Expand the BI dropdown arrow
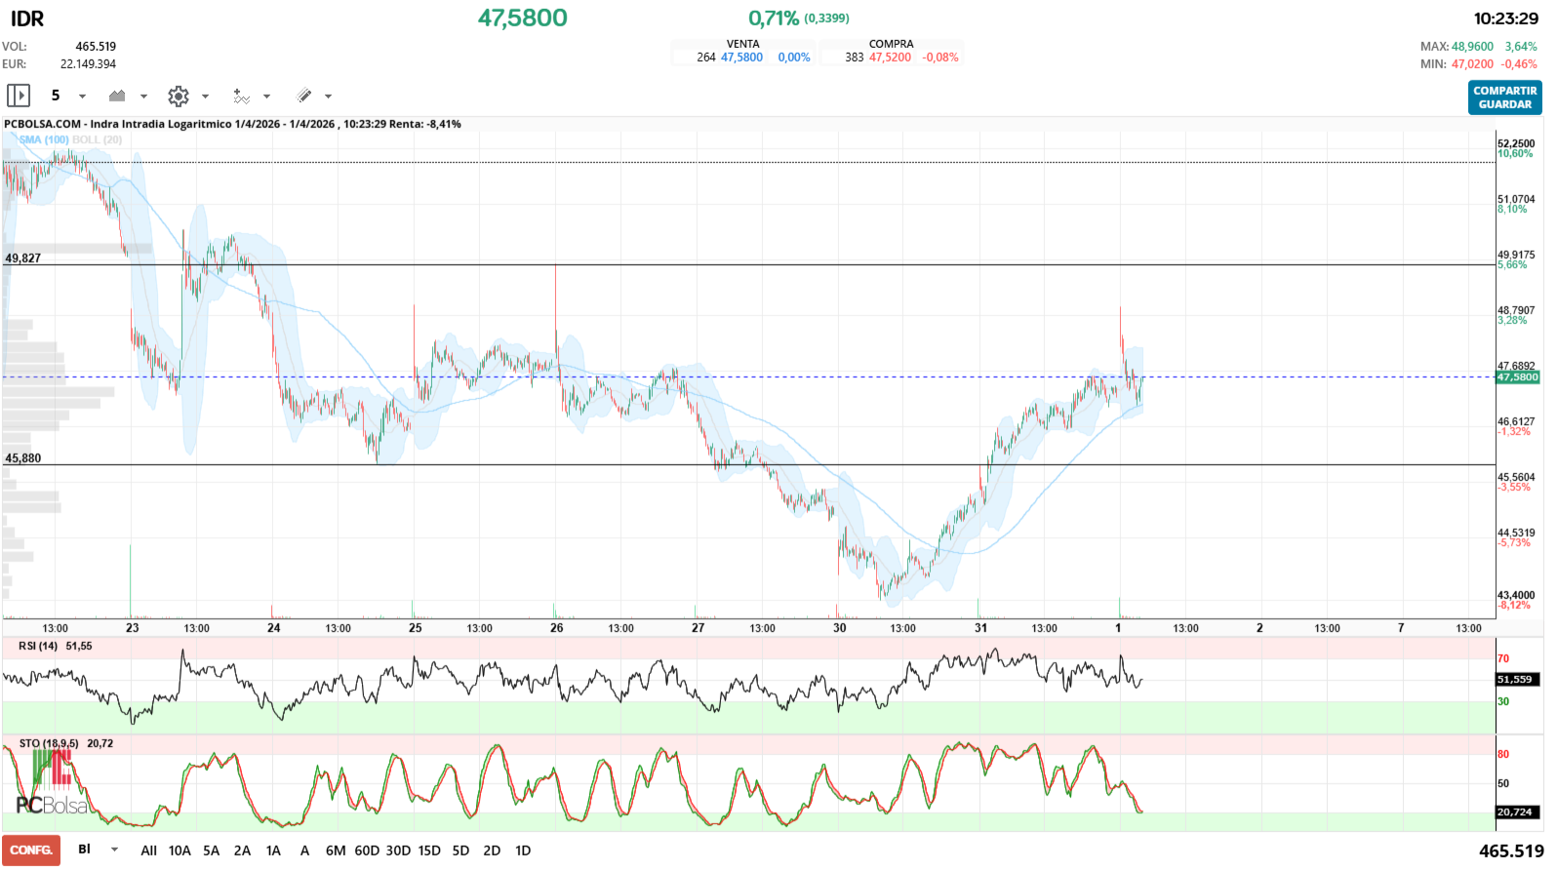The height and width of the screenshot is (871, 1557). tap(114, 851)
